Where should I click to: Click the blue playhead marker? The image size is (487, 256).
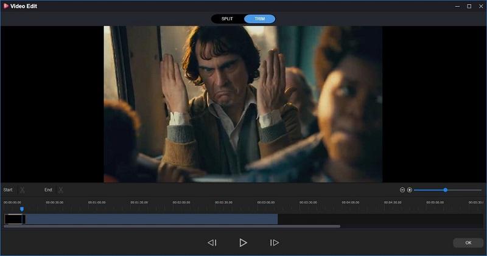tap(22, 209)
